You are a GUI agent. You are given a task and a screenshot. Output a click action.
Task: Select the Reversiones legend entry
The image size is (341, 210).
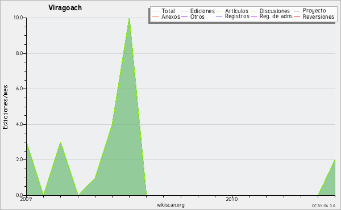click(x=318, y=16)
